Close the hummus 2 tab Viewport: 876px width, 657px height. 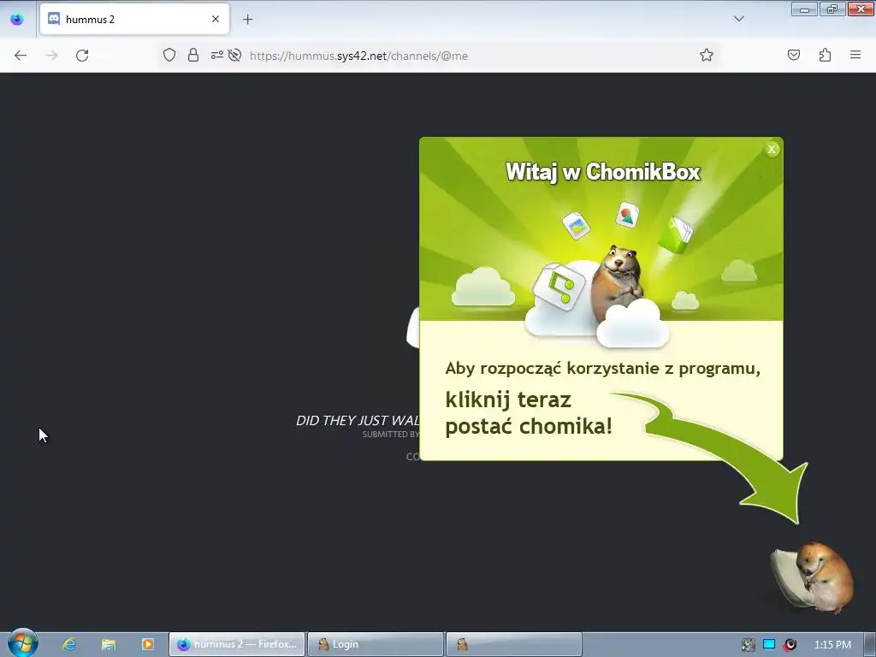pyautogui.click(x=216, y=20)
